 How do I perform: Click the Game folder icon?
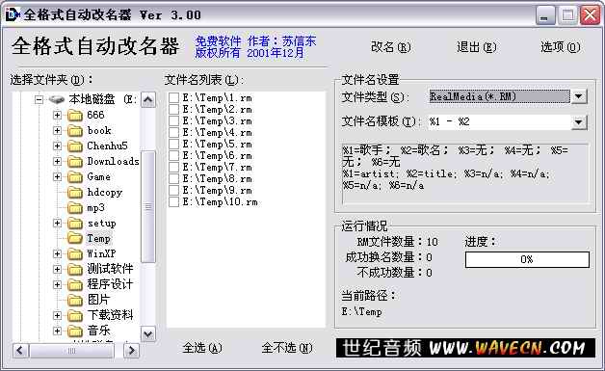tap(75, 176)
